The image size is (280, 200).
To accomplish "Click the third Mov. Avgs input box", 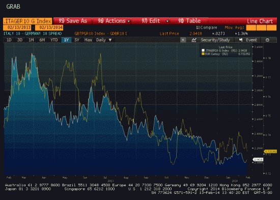I will point(271,27).
